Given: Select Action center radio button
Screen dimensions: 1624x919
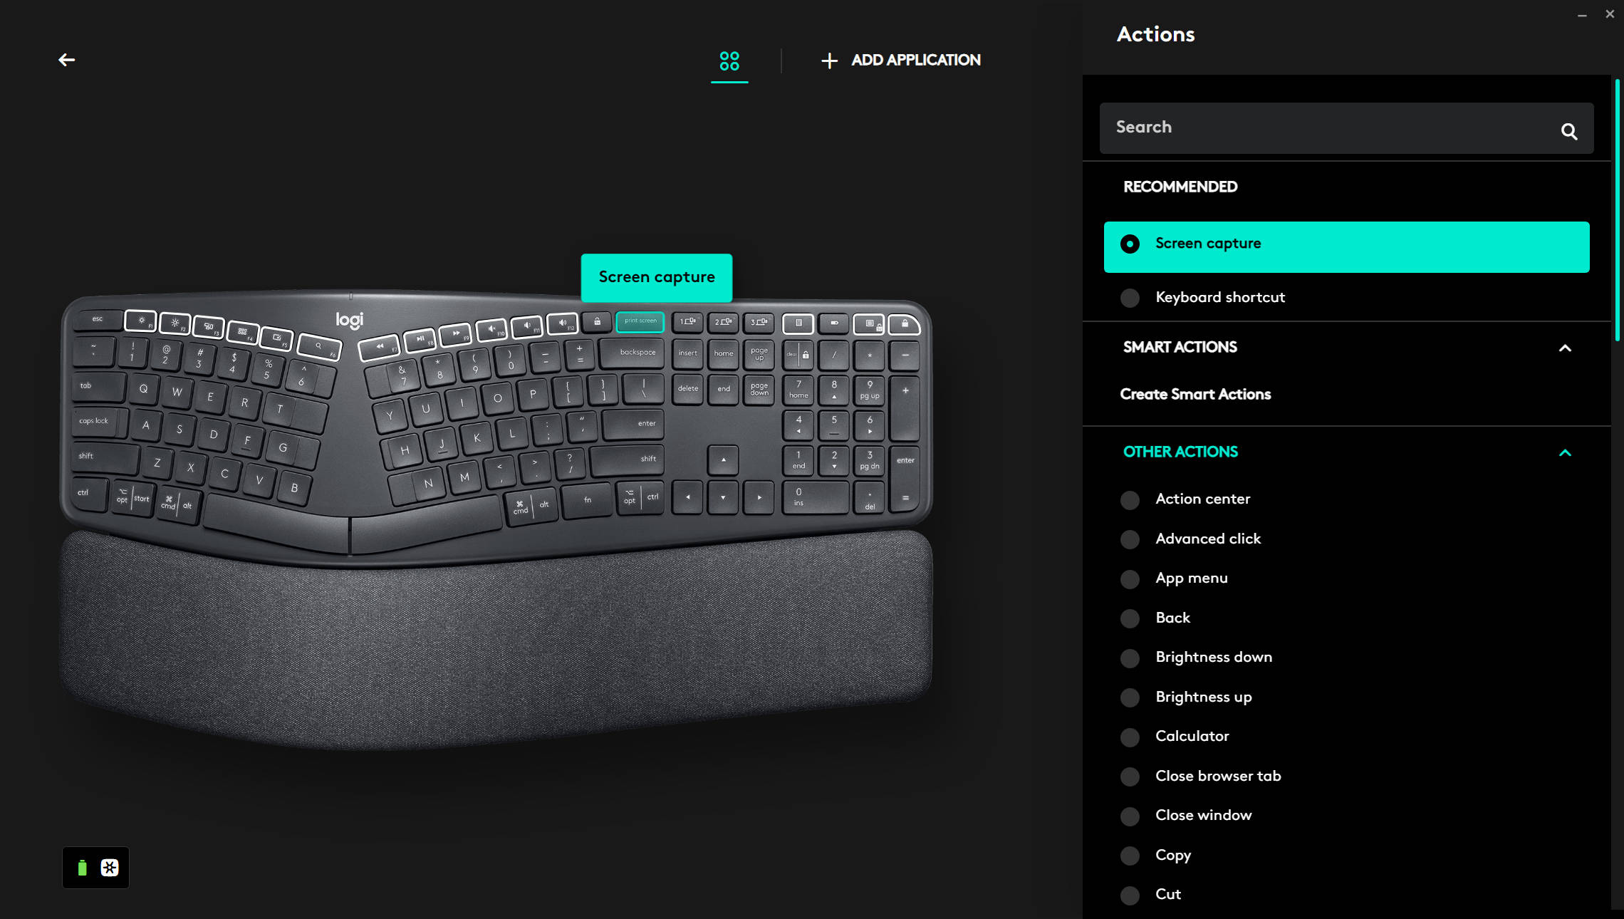Looking at the screenshot, I should [x=1130, y=499].
